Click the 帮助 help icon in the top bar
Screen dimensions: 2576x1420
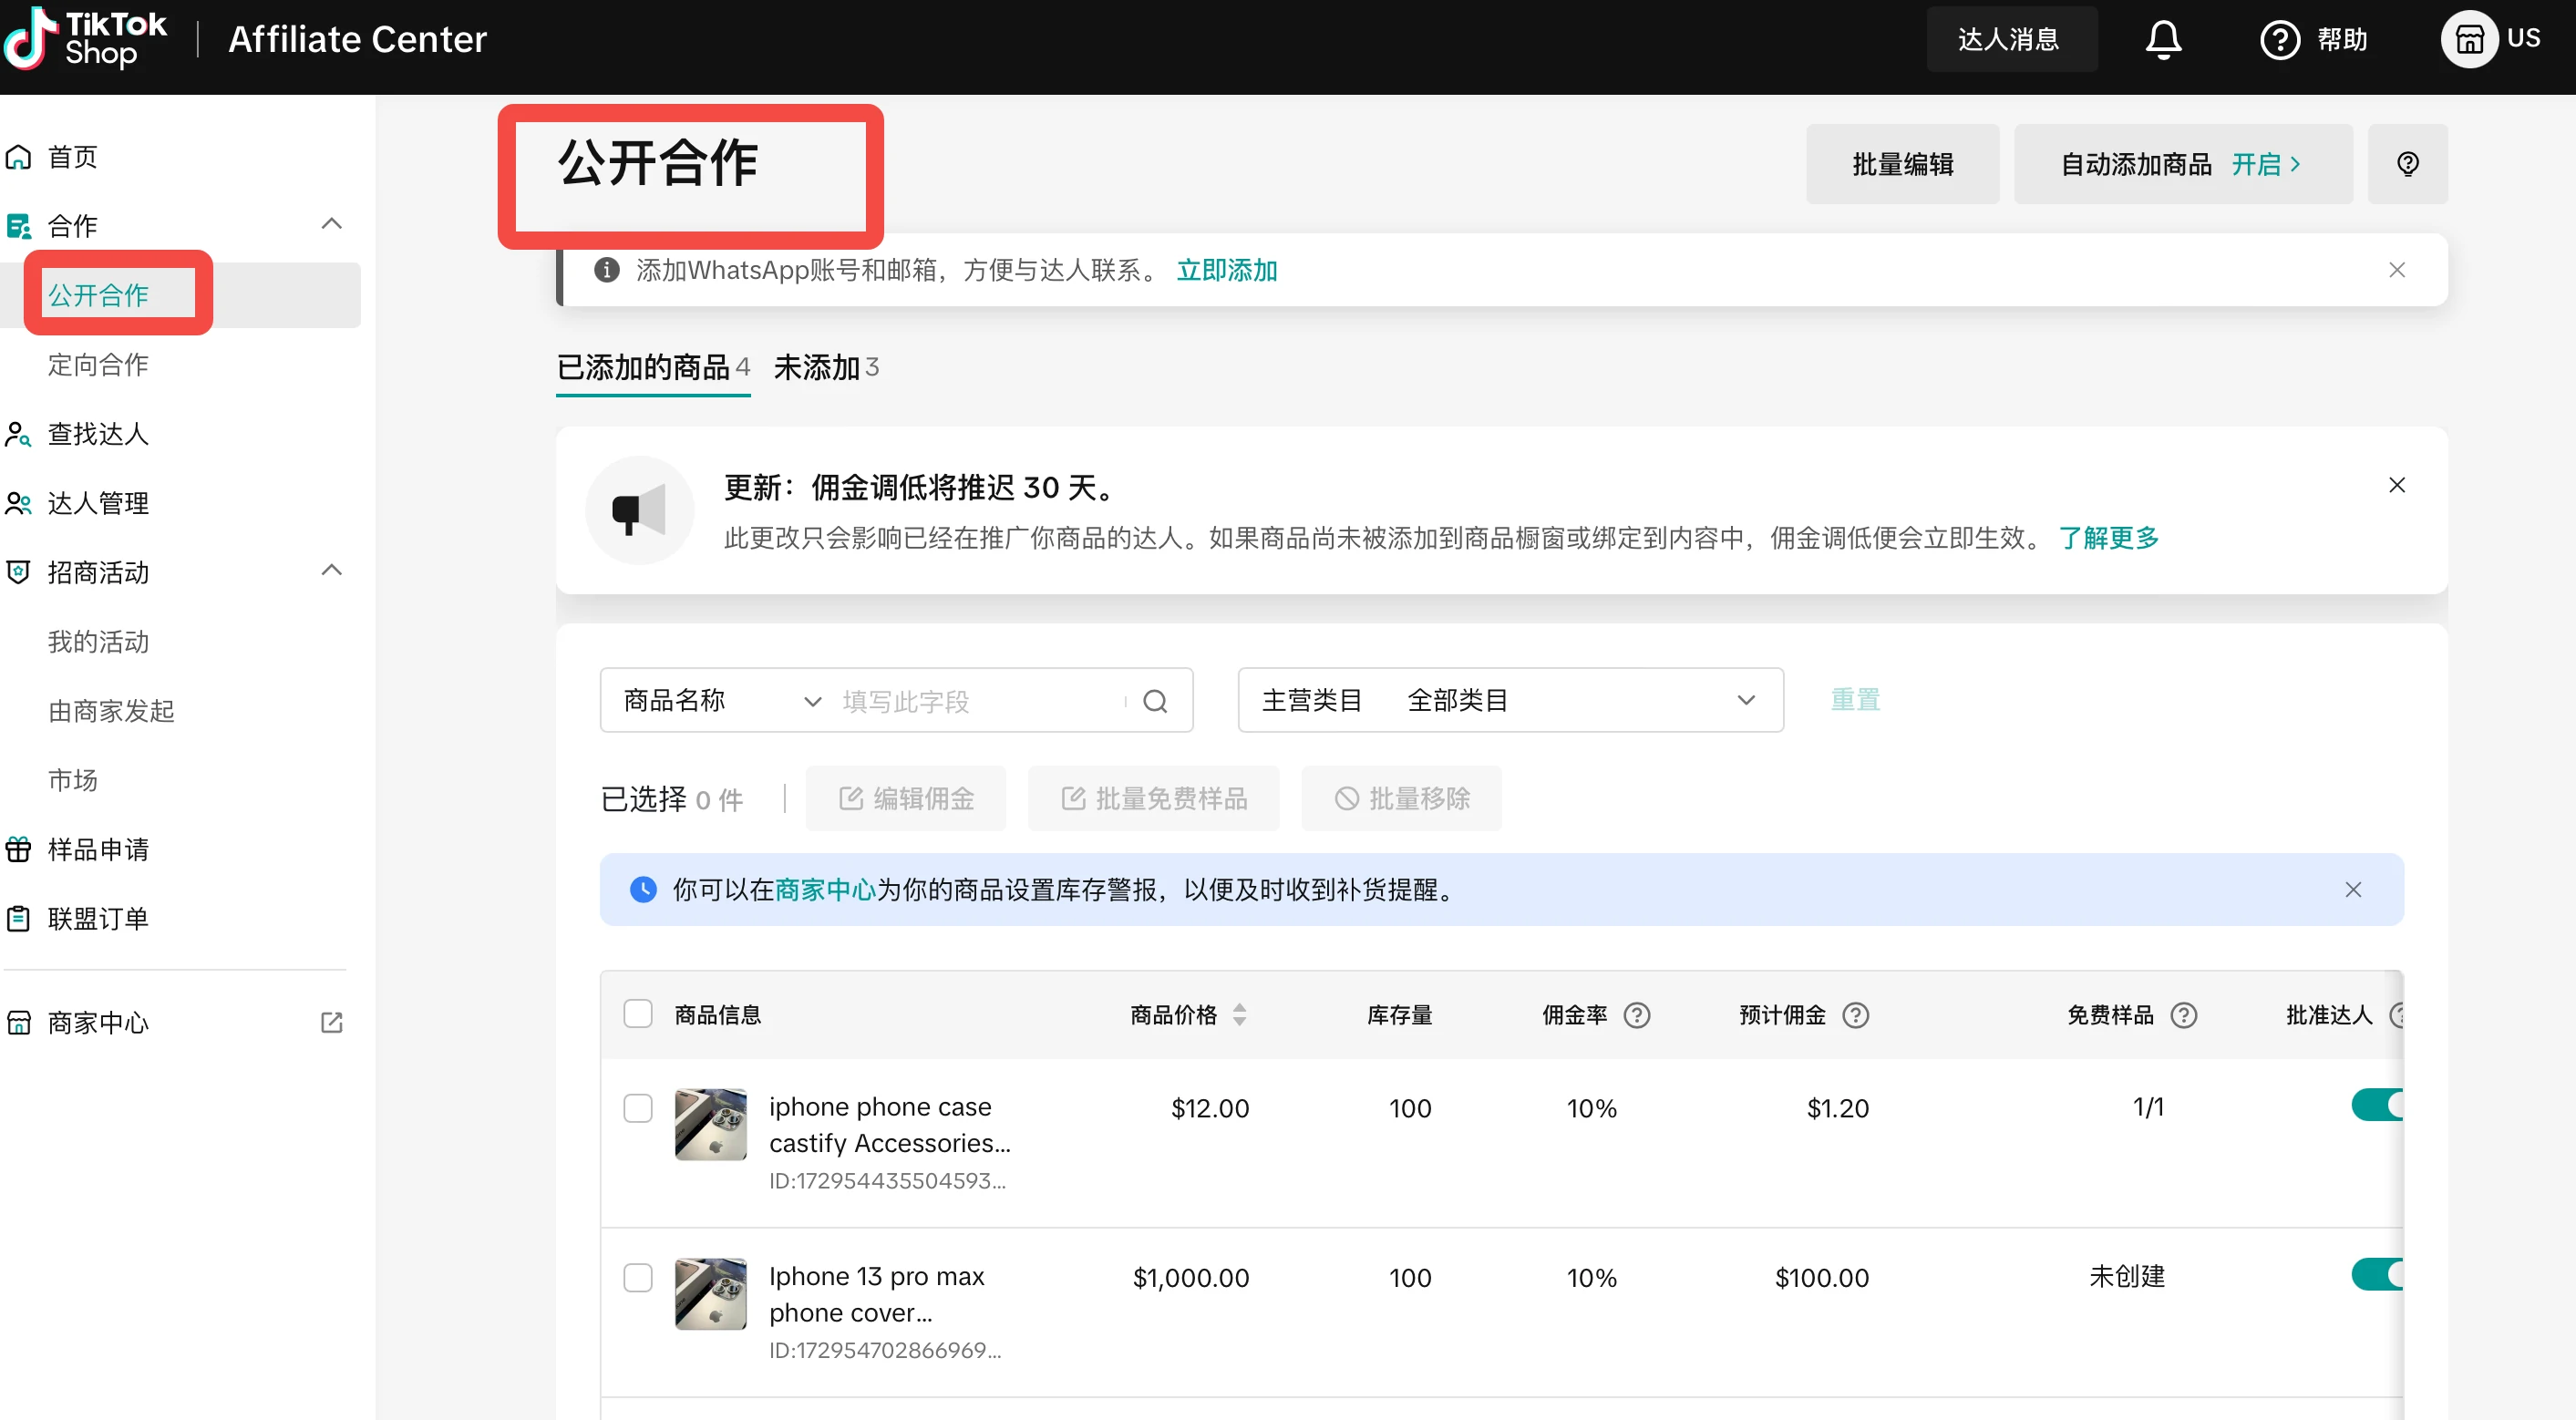pyautogui.click(x=2280, y=39)
